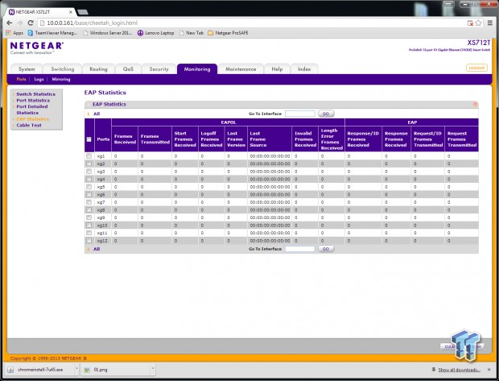Check the box for port xg7
The width and height of the screenshot is (499, 381).
[89, 202]
